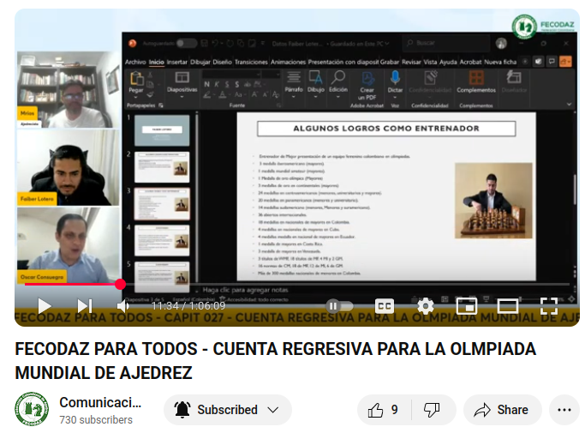Toggle underline S formatting

(x=226, y=84)
